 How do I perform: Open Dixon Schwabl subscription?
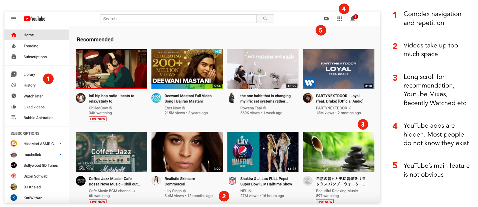pos(37,176)
